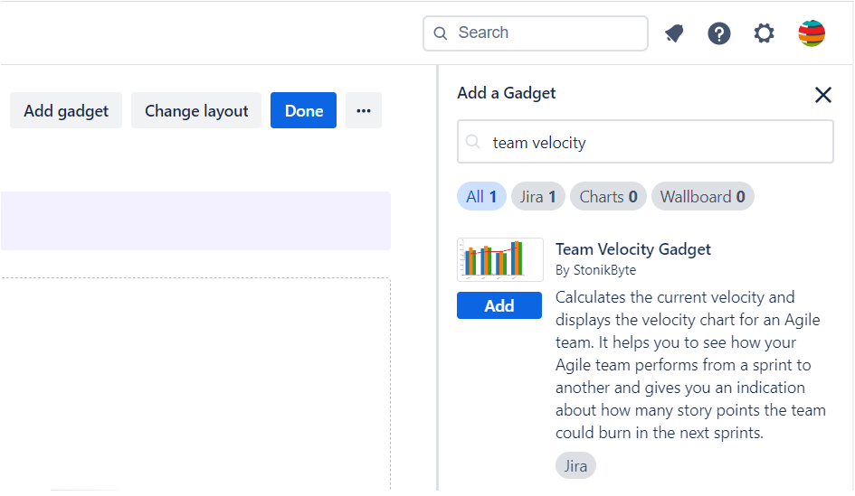Click the Jira tag under gadget description
Viewport: 855px width, 496px height.
575,465
